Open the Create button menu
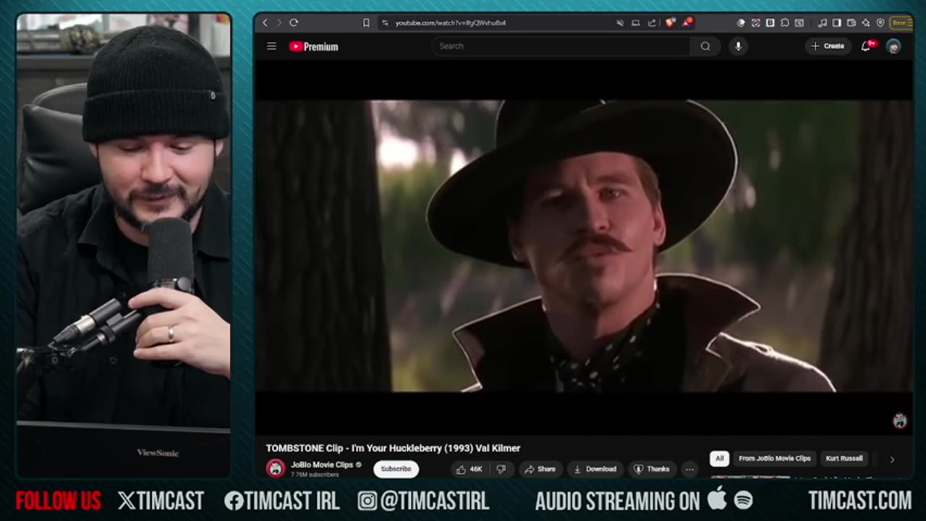Screen dimensions: 926x521 coord(828,46)
